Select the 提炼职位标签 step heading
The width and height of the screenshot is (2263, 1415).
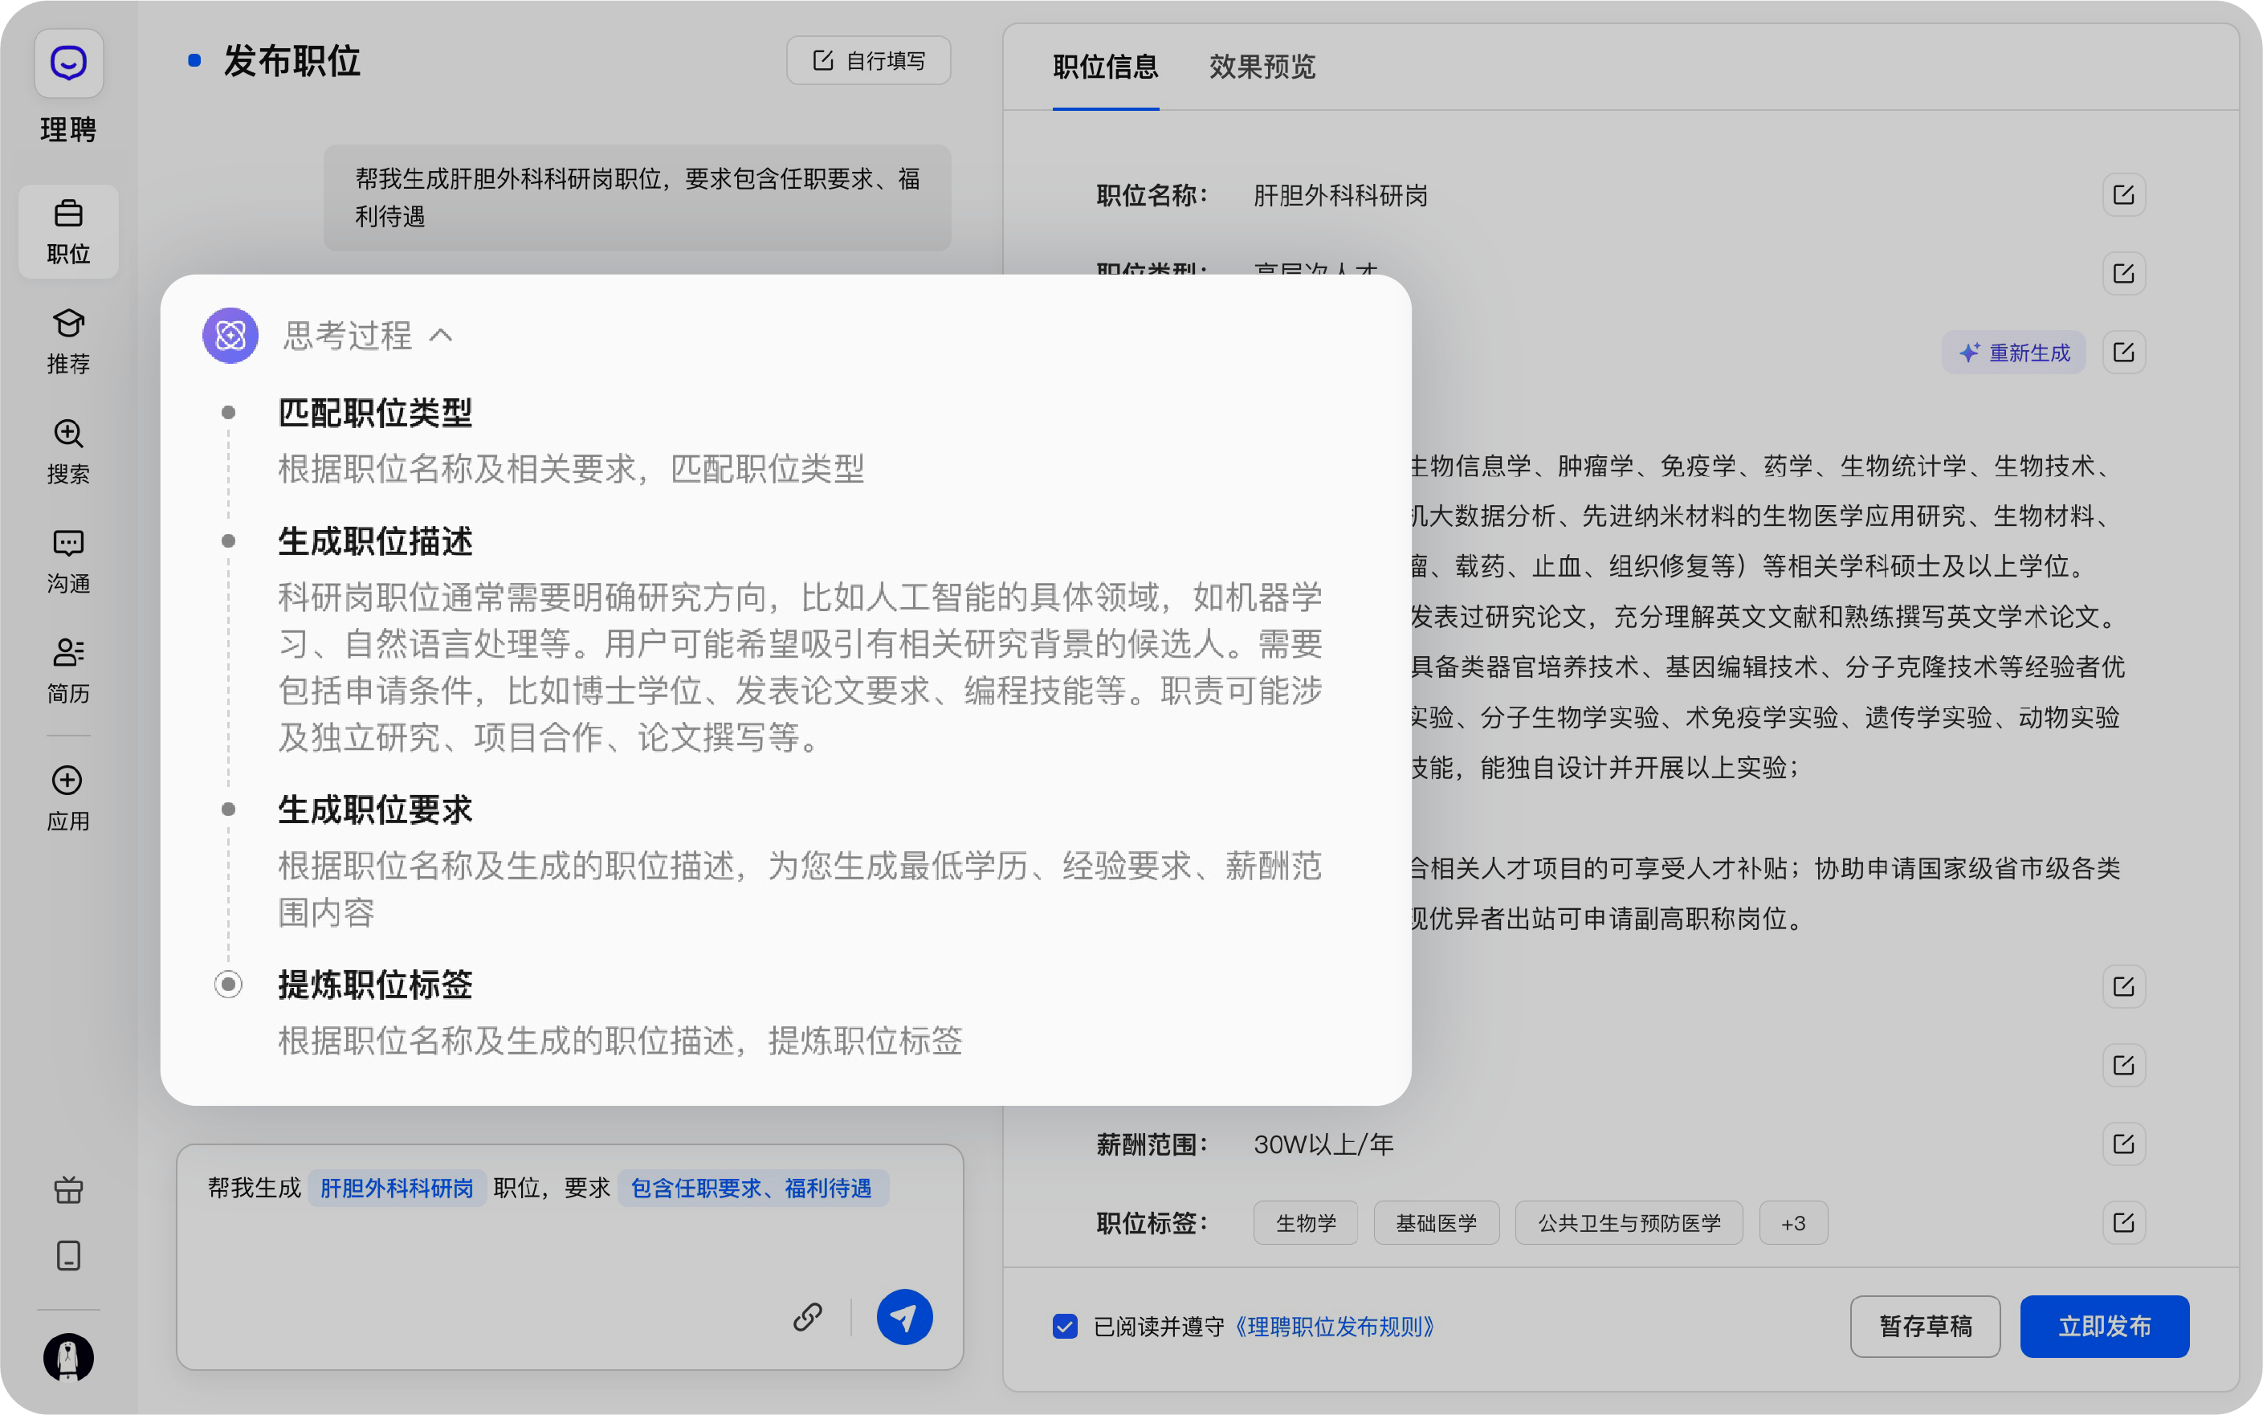pyautogui.click(x=374, y=985)
